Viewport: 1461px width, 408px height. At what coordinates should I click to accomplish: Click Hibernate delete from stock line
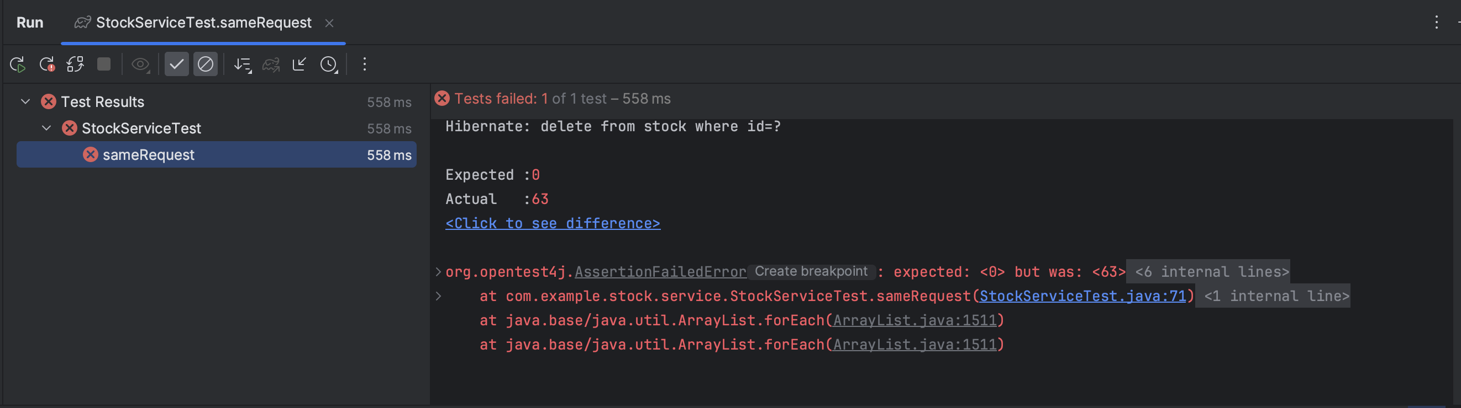click(613, 127)
